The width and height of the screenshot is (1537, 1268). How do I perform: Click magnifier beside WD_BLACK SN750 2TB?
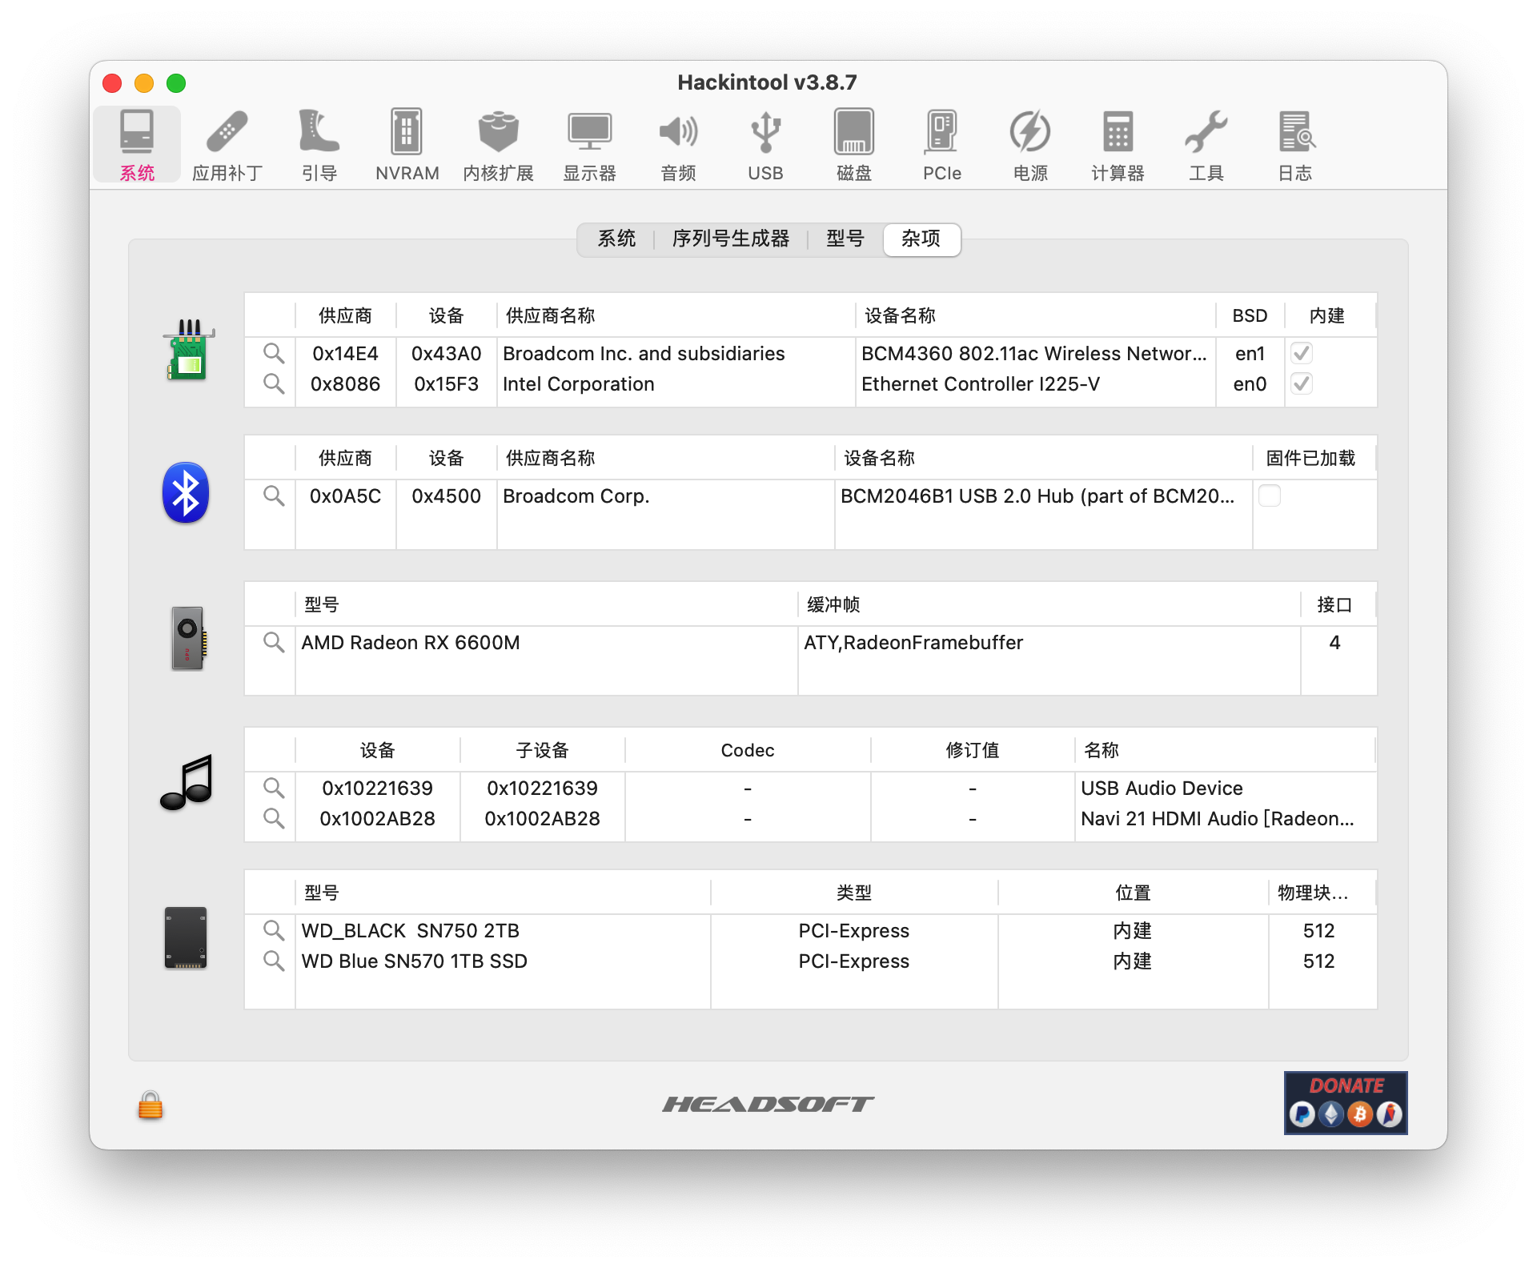[274, 931]
